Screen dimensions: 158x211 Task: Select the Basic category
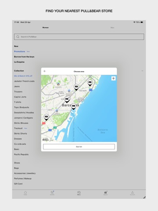[17, 149]
